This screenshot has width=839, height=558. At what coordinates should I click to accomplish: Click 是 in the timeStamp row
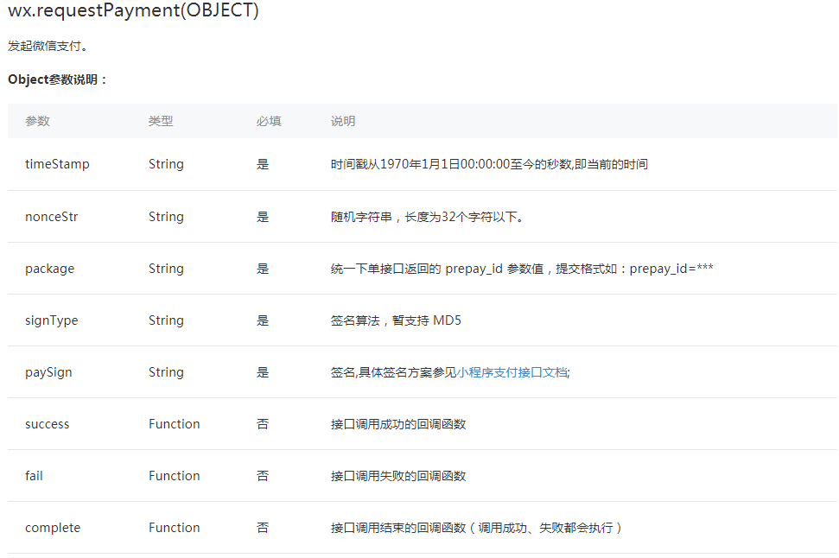click(263, 164)
